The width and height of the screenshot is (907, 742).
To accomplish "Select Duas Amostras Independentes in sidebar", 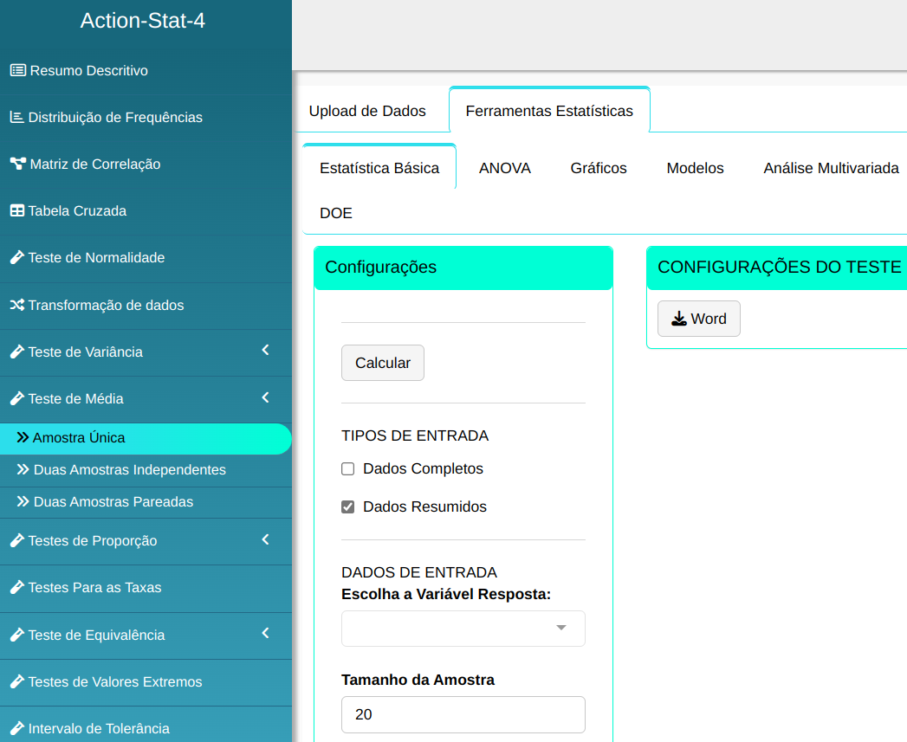I will [129, 470].
